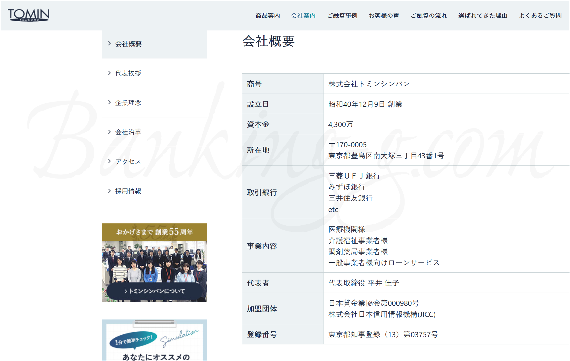Screen dimensions: 570x361
Task: Open the 代表挨拶 sidebar link
Action: click(x=154, y=73)
